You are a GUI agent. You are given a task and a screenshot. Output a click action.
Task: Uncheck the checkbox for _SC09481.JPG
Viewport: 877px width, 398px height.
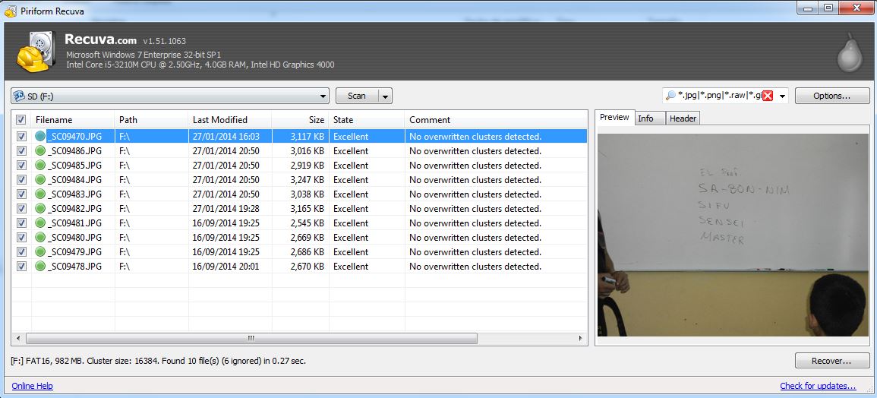pyautogui.click(x=21, y=223)
